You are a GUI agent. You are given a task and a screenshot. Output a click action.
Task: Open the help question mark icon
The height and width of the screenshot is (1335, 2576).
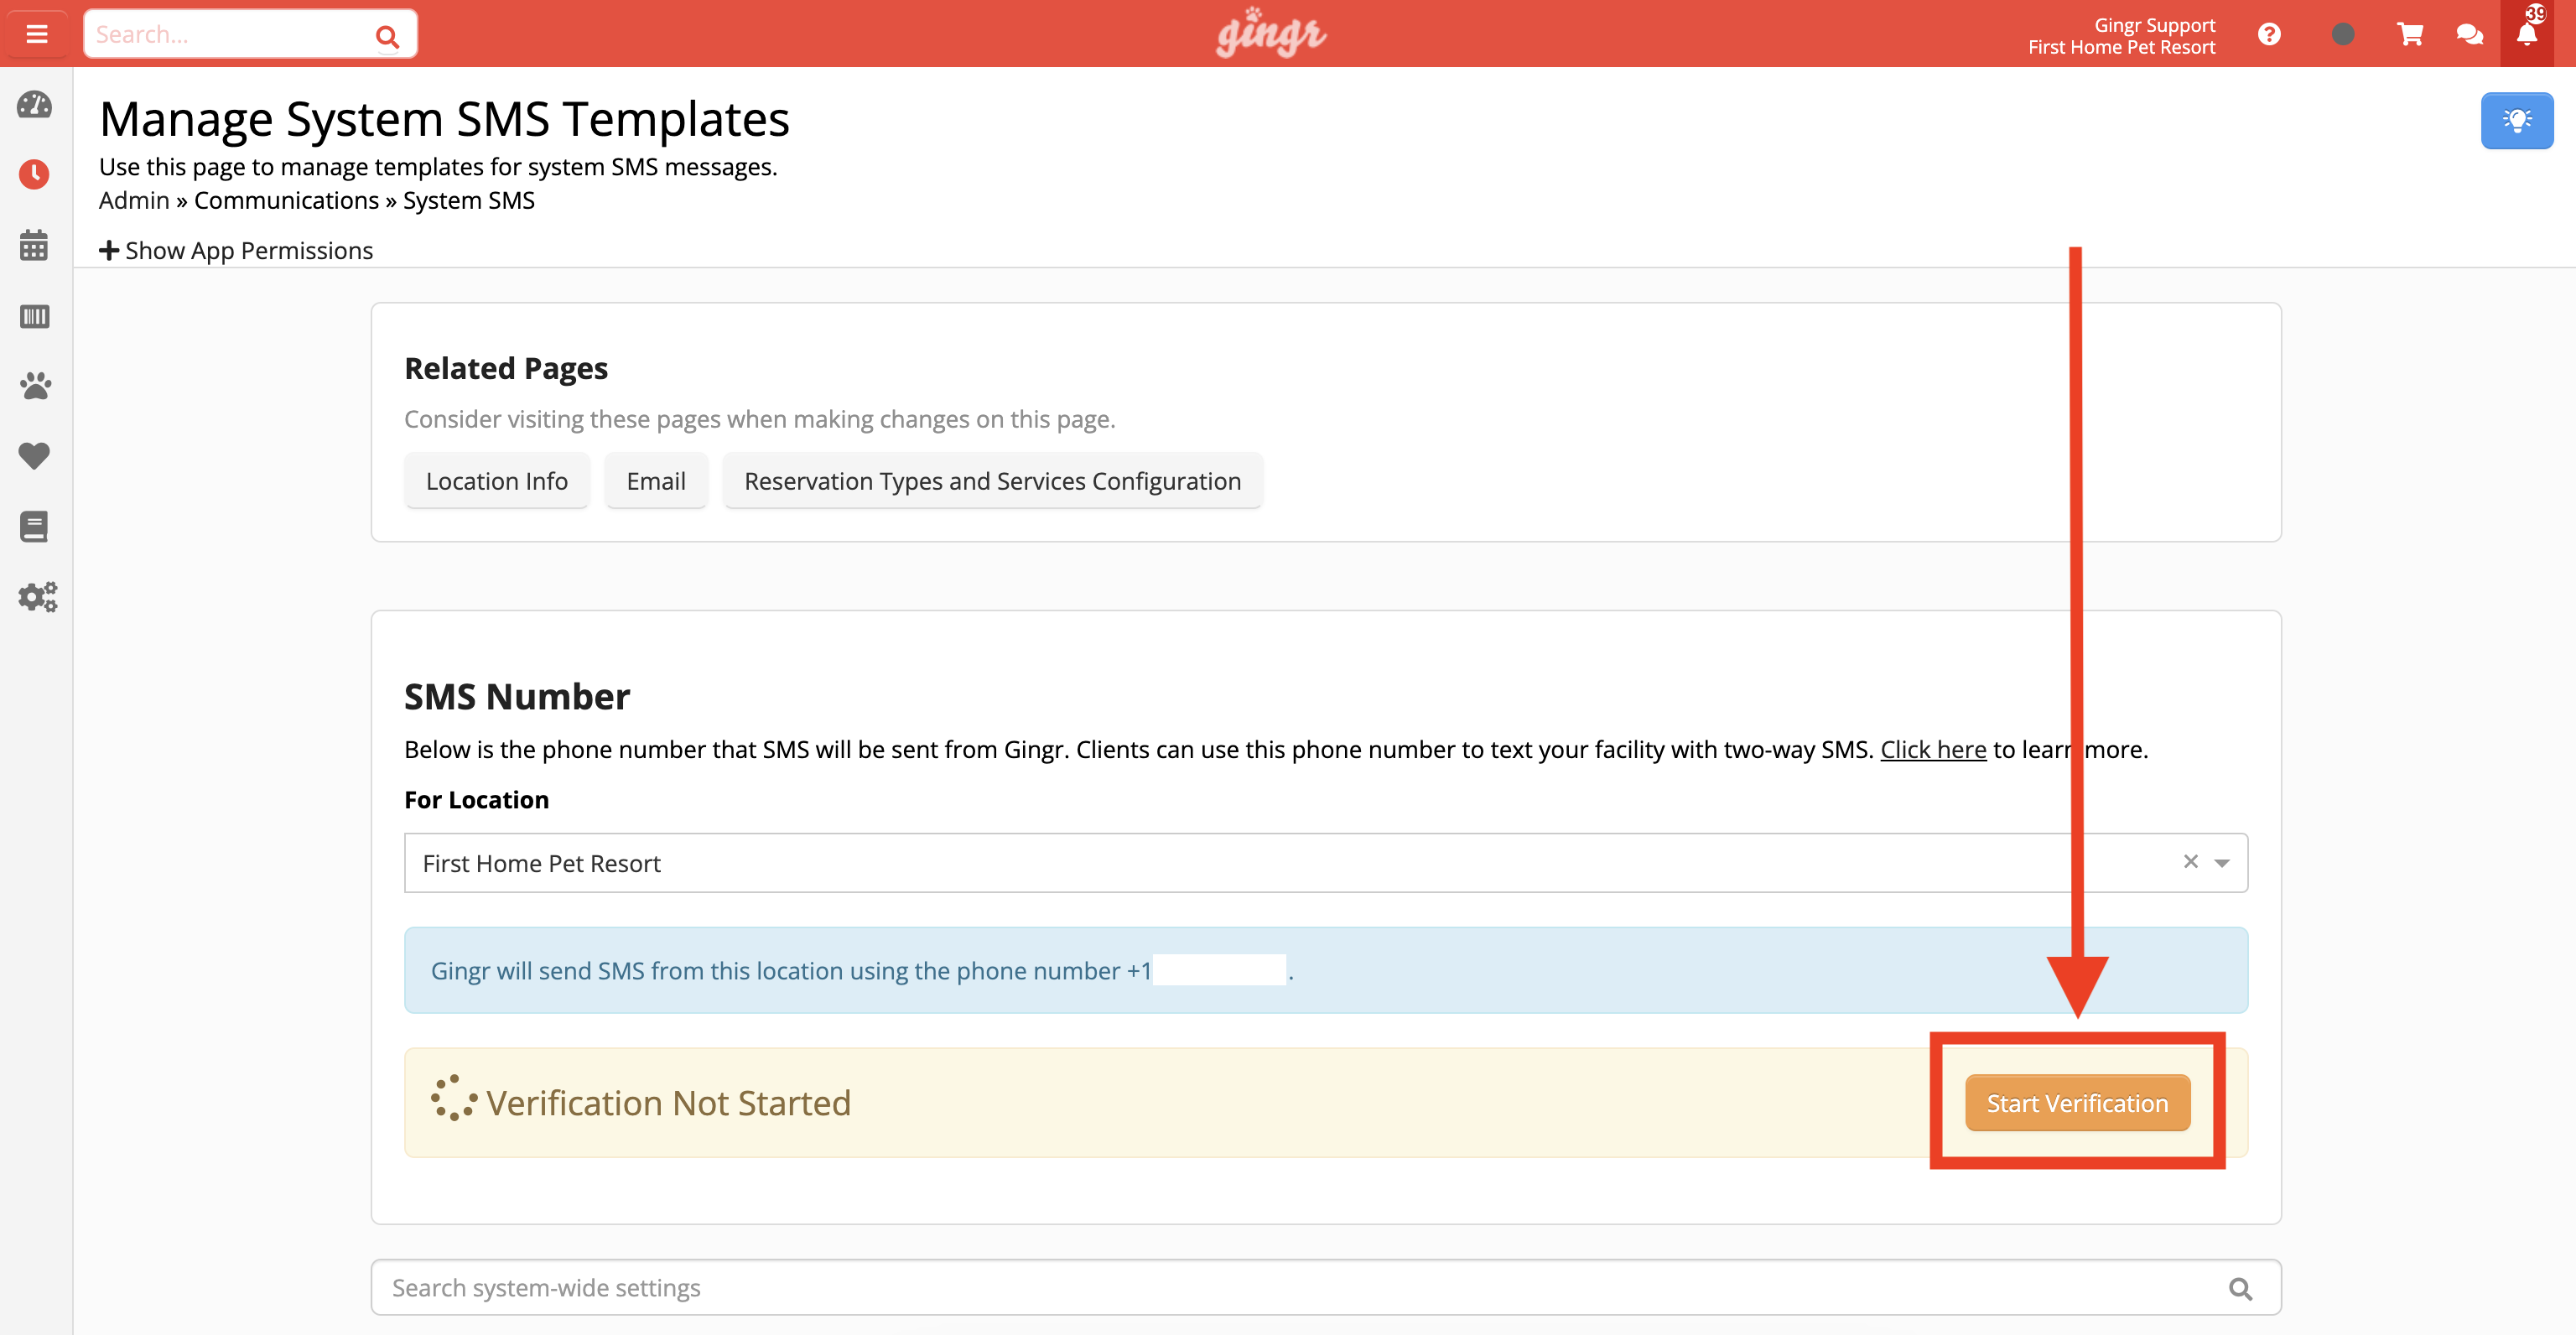coord(2269,35)
